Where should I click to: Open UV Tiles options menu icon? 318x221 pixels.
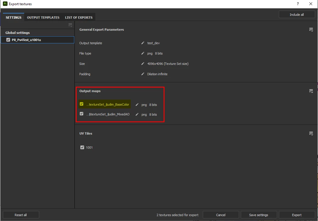(x=311, y=133)
